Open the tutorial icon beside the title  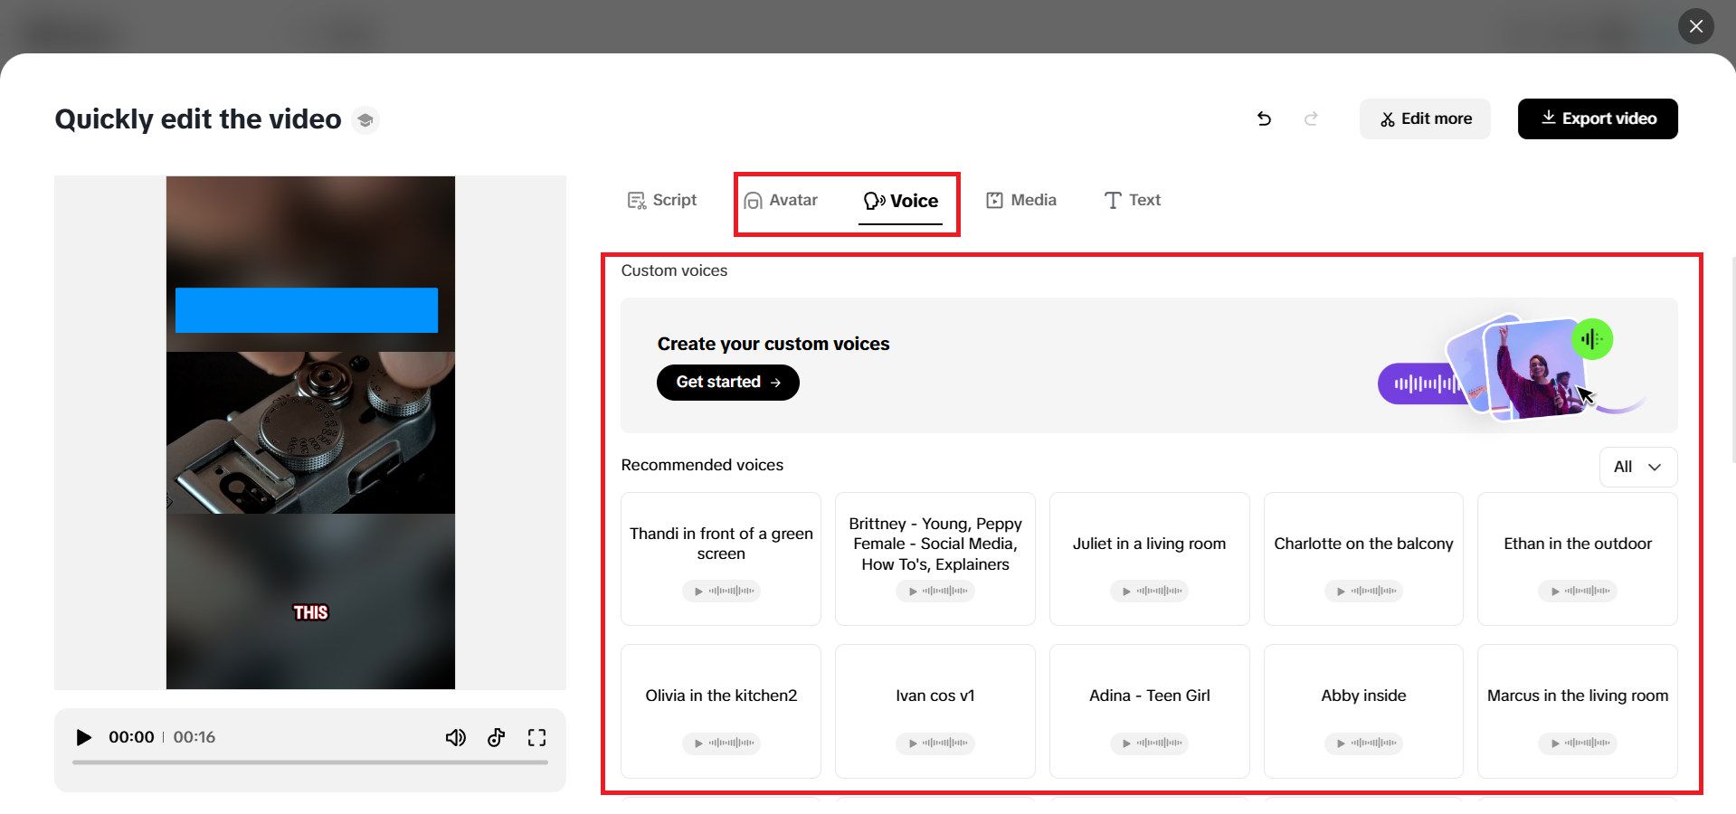(x=365, y=119)
